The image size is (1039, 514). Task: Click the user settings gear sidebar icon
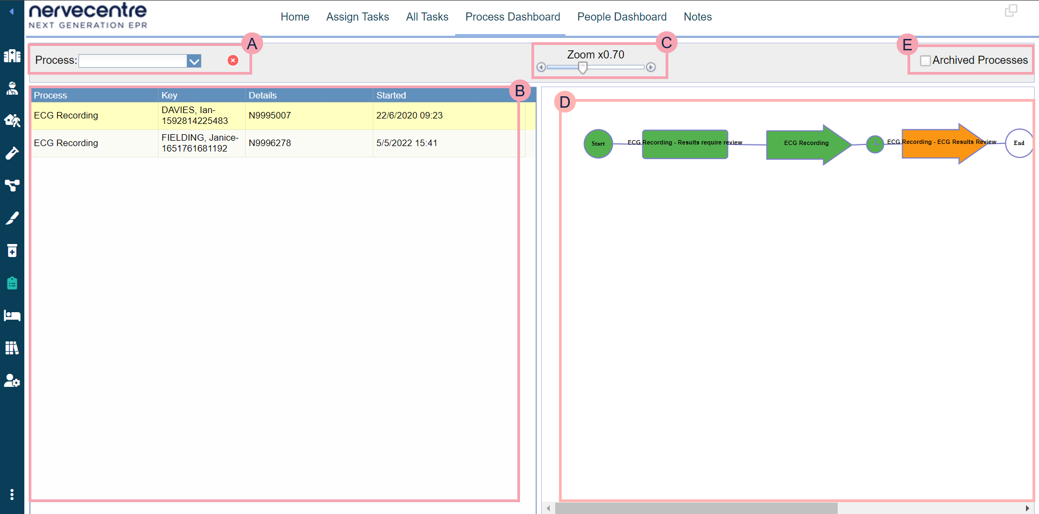tap(12, 381)
